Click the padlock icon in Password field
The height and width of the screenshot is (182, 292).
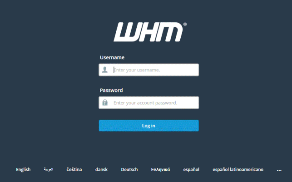105,102
